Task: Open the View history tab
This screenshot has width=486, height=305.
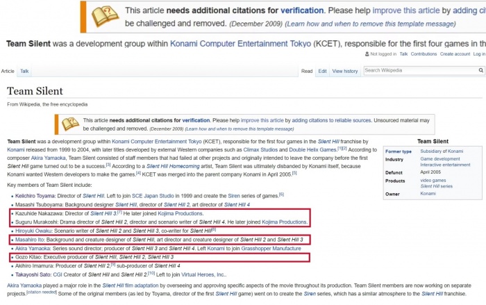Action: (345, 71)
